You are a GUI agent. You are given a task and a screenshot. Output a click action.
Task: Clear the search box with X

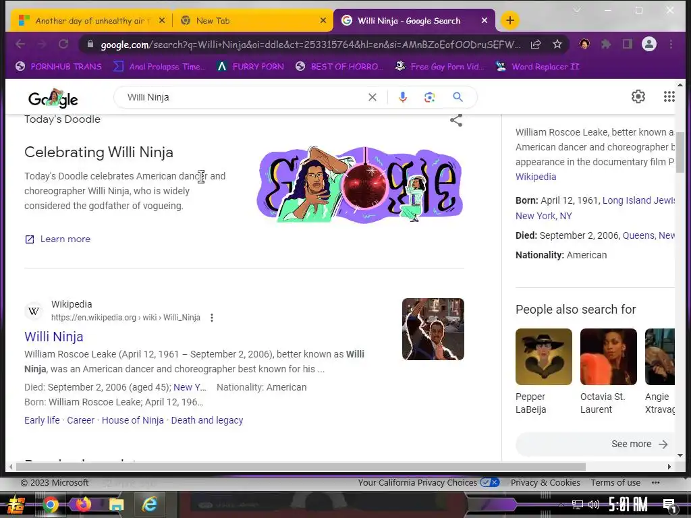pyautogui.click(x=372, y=97)
